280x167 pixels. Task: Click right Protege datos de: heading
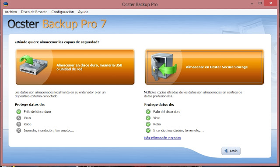coord(159,104)
